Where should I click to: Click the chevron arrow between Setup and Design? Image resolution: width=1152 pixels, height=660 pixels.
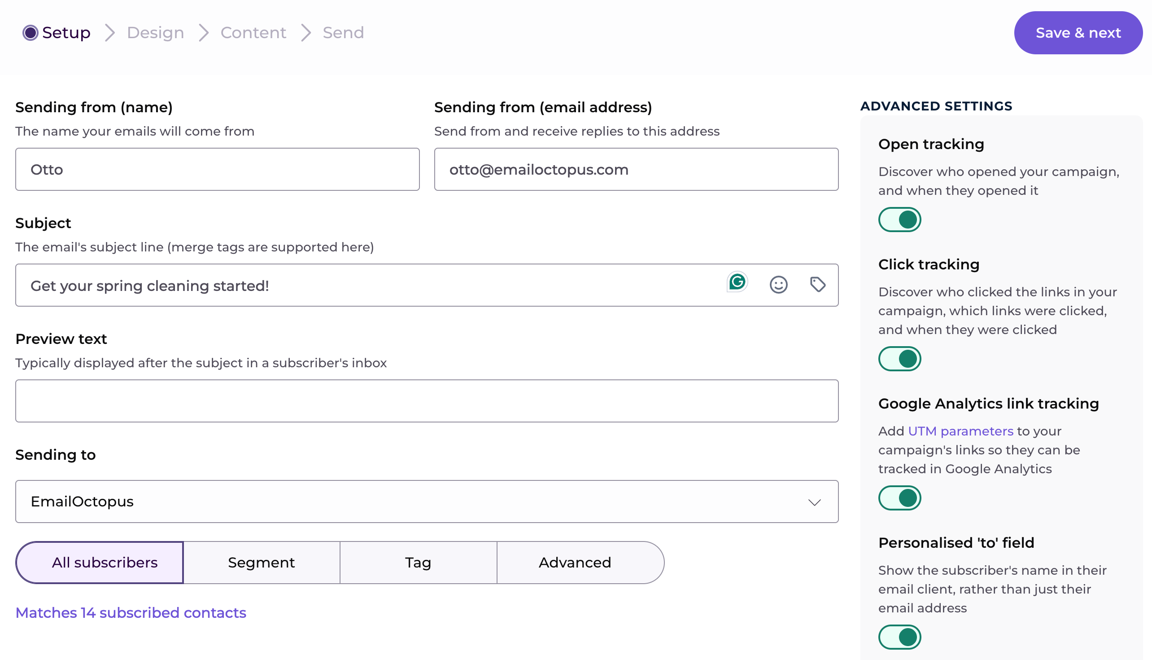tap(109, 33)
